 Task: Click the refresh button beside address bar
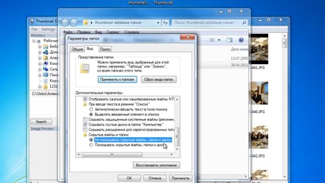(x=165, y=22)
